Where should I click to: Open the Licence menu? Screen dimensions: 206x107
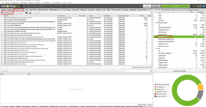65,3
